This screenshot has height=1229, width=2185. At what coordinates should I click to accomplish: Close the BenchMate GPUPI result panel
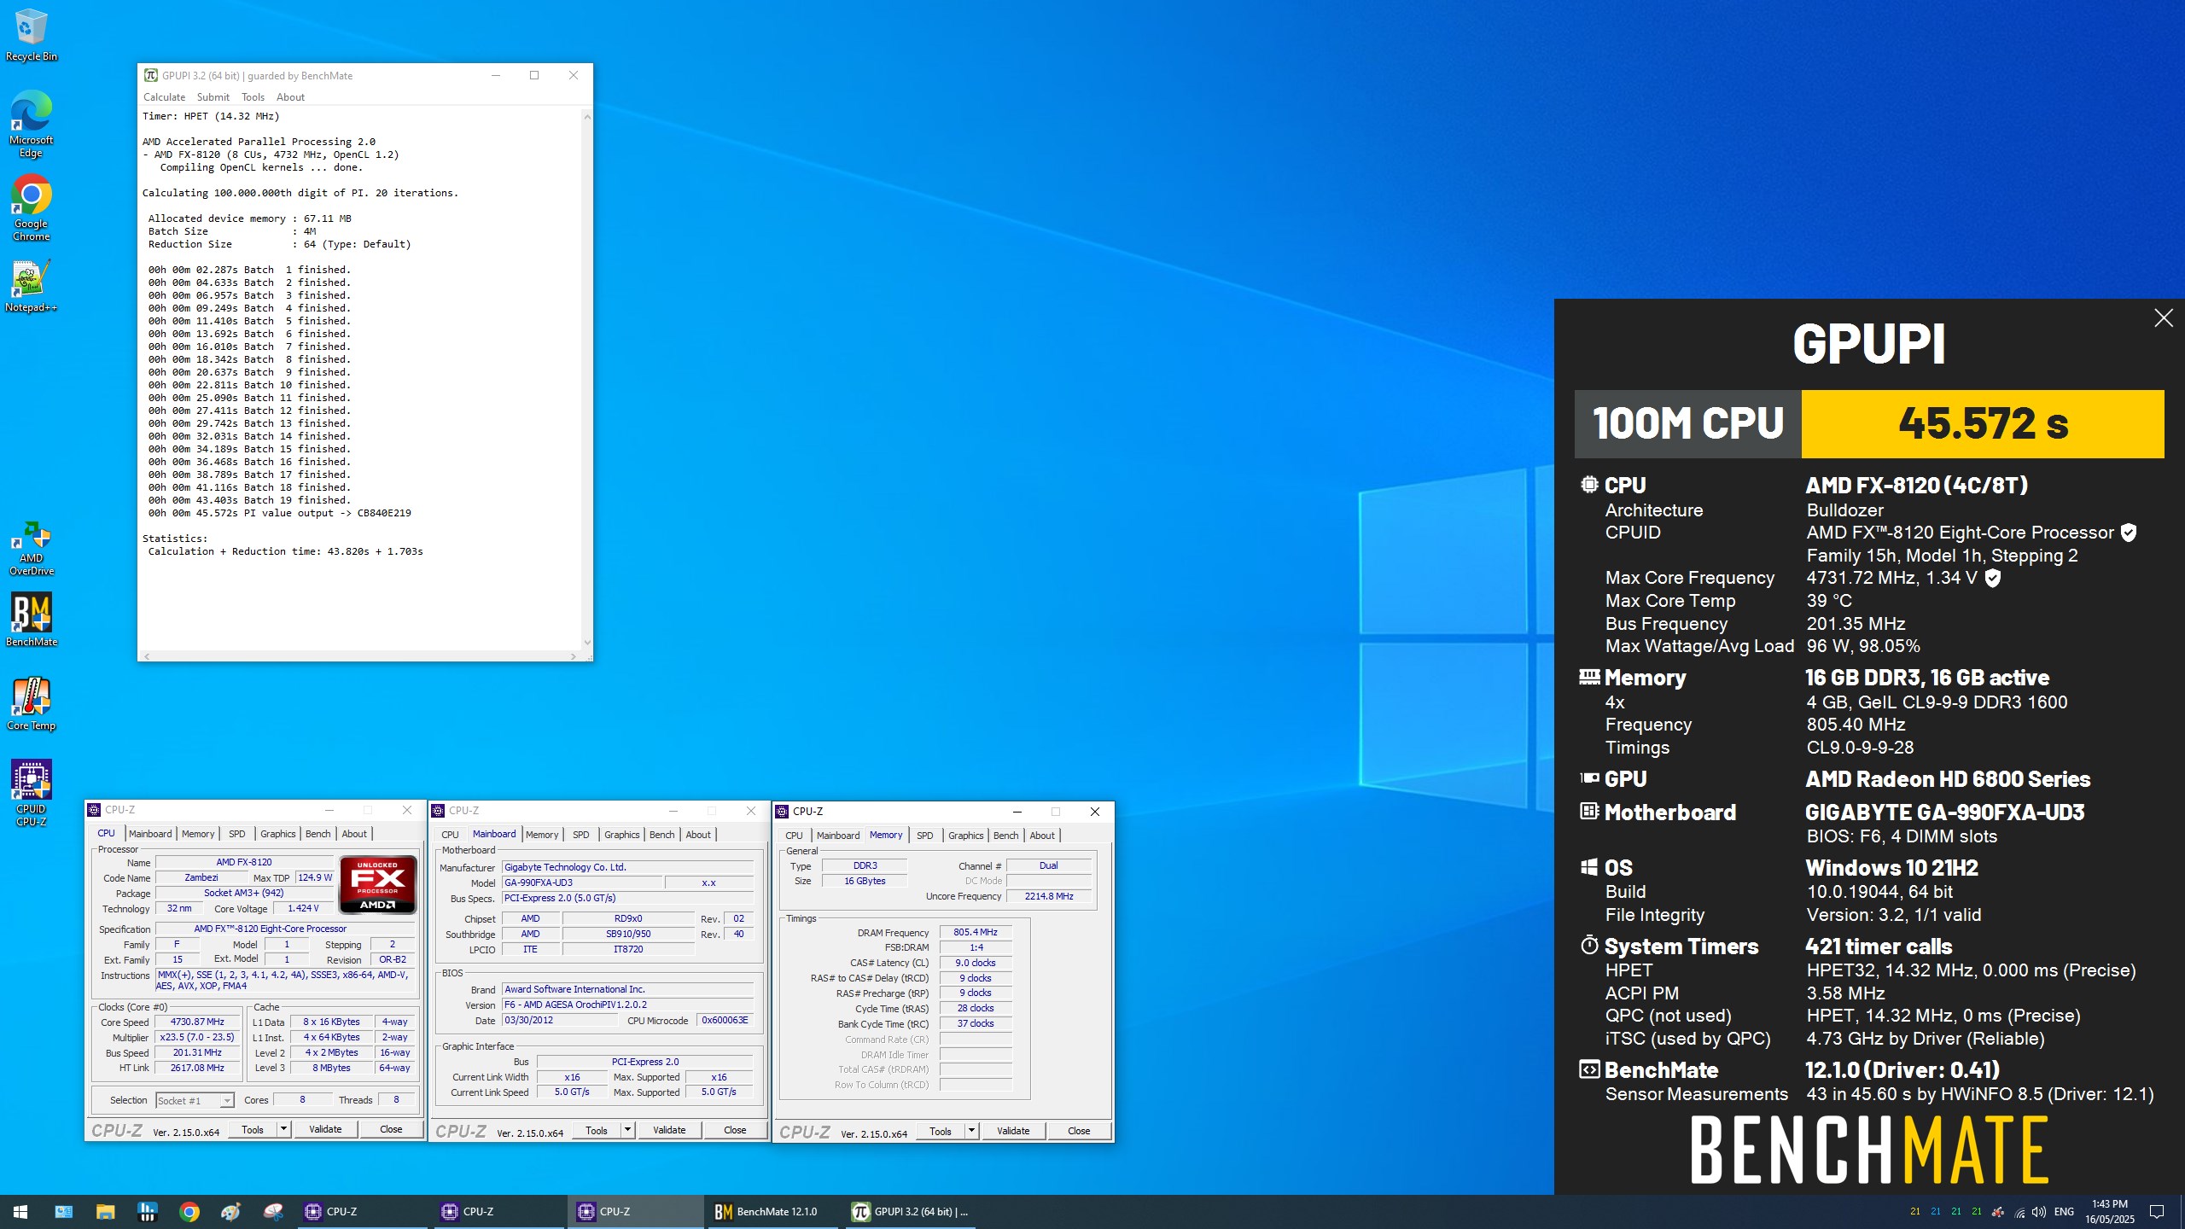tap(2163, 318)
